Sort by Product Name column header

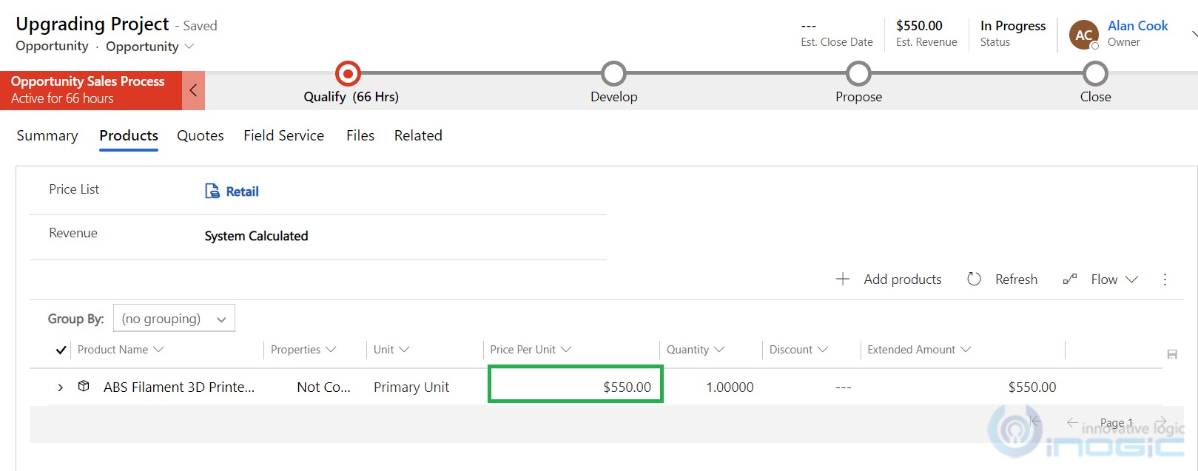point(112,350)
